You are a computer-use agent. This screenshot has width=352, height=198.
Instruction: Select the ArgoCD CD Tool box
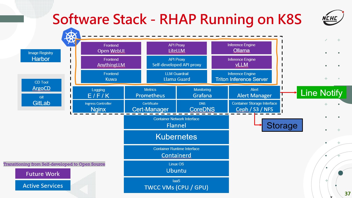tap(41, 85)
